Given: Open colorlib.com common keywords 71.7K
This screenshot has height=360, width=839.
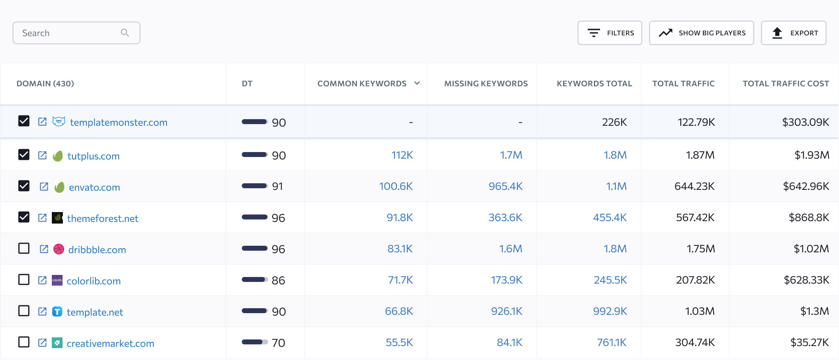Looking at the screenshot, I should click(401, 280).
